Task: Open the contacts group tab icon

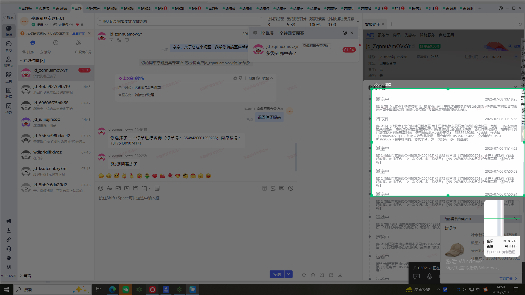Action: coord(79,43)
